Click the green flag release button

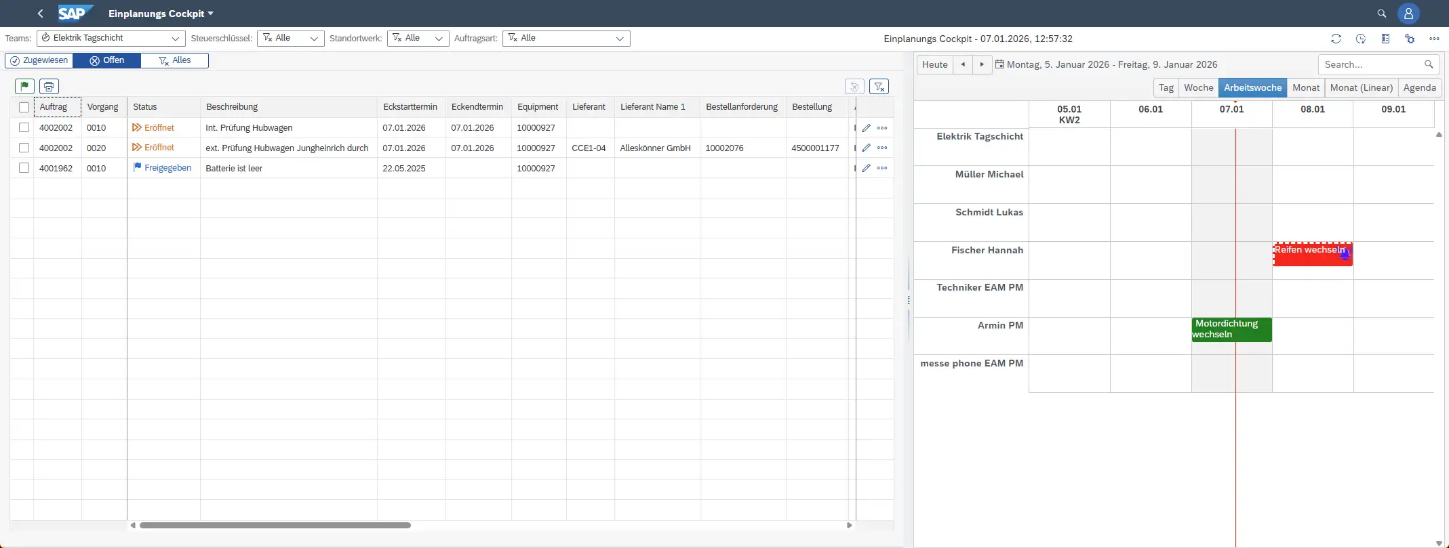[24, 86]
